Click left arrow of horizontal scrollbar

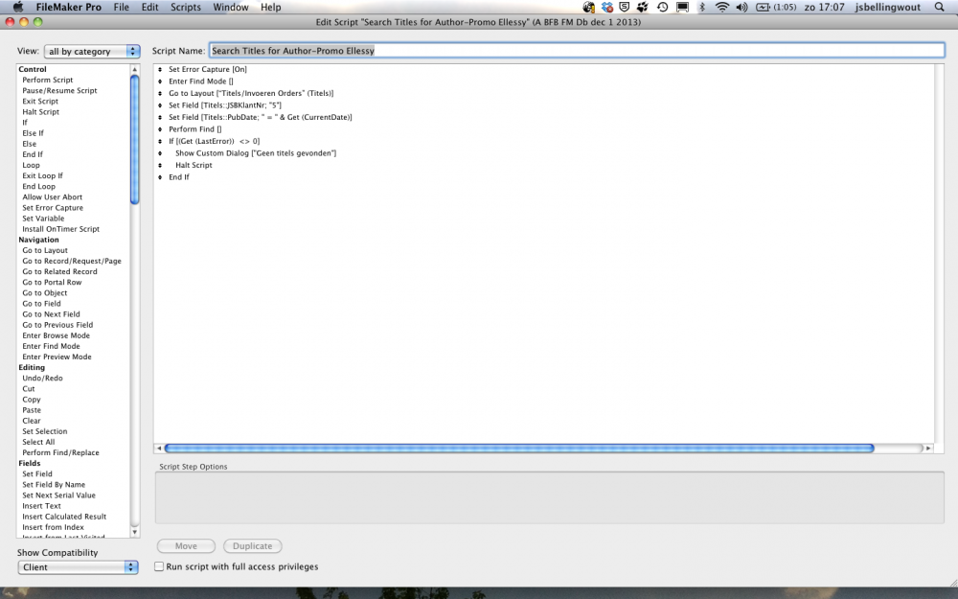pos(159,448)
